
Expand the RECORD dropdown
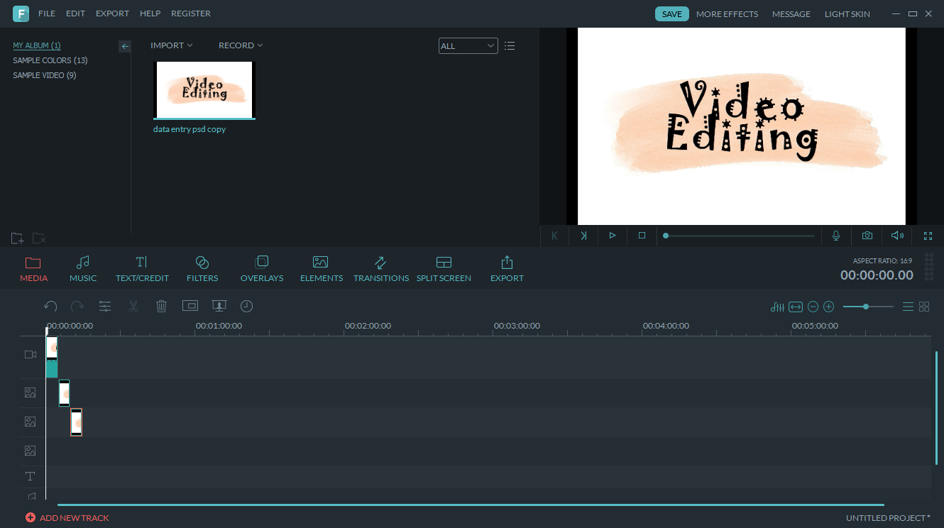pyautogui.click(x=241, y=45)
